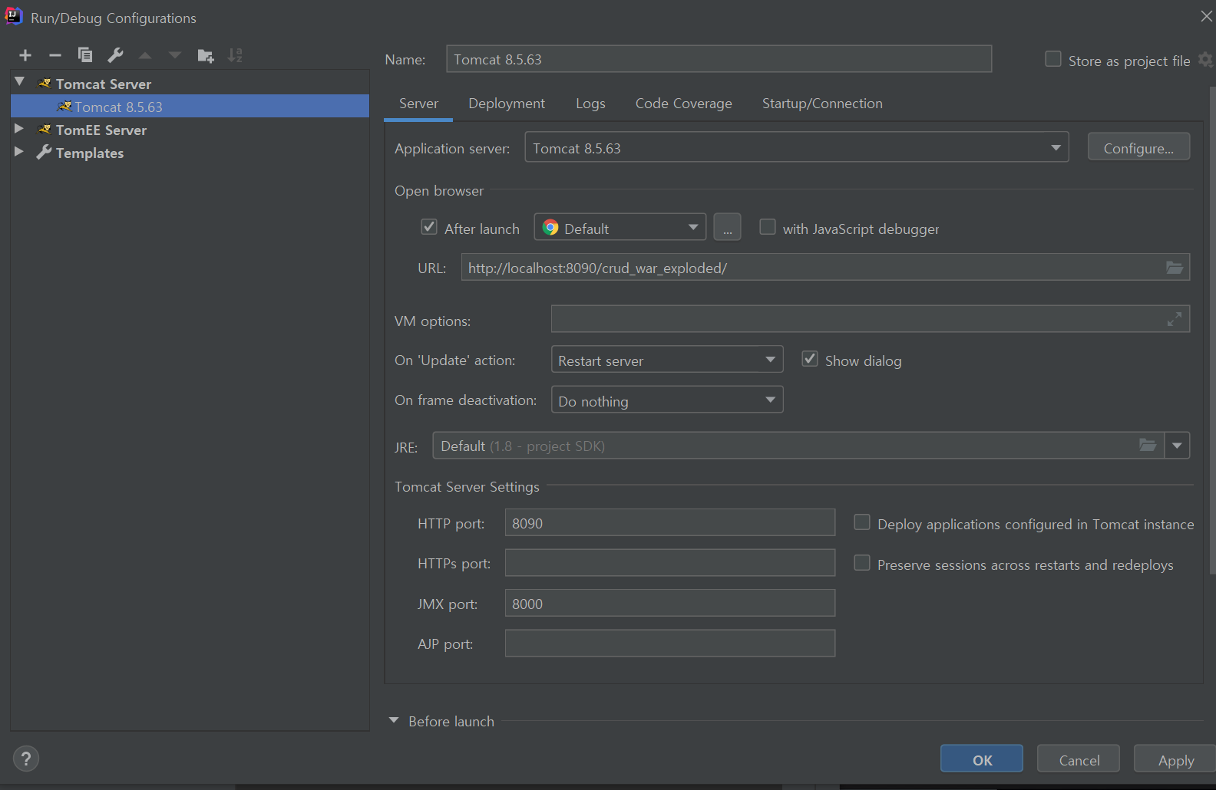The width and height of the screenshot is (1216, 790).
Task: Click Configure... button
Action: pos(1138,147)
